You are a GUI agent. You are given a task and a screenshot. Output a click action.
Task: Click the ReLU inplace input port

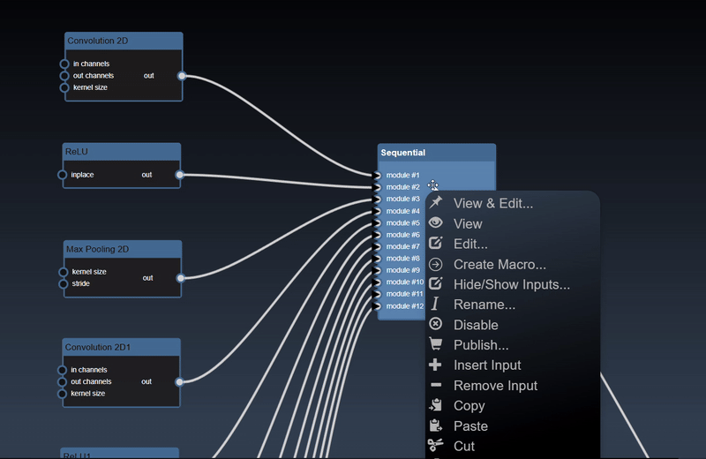[x=63, y=175]
